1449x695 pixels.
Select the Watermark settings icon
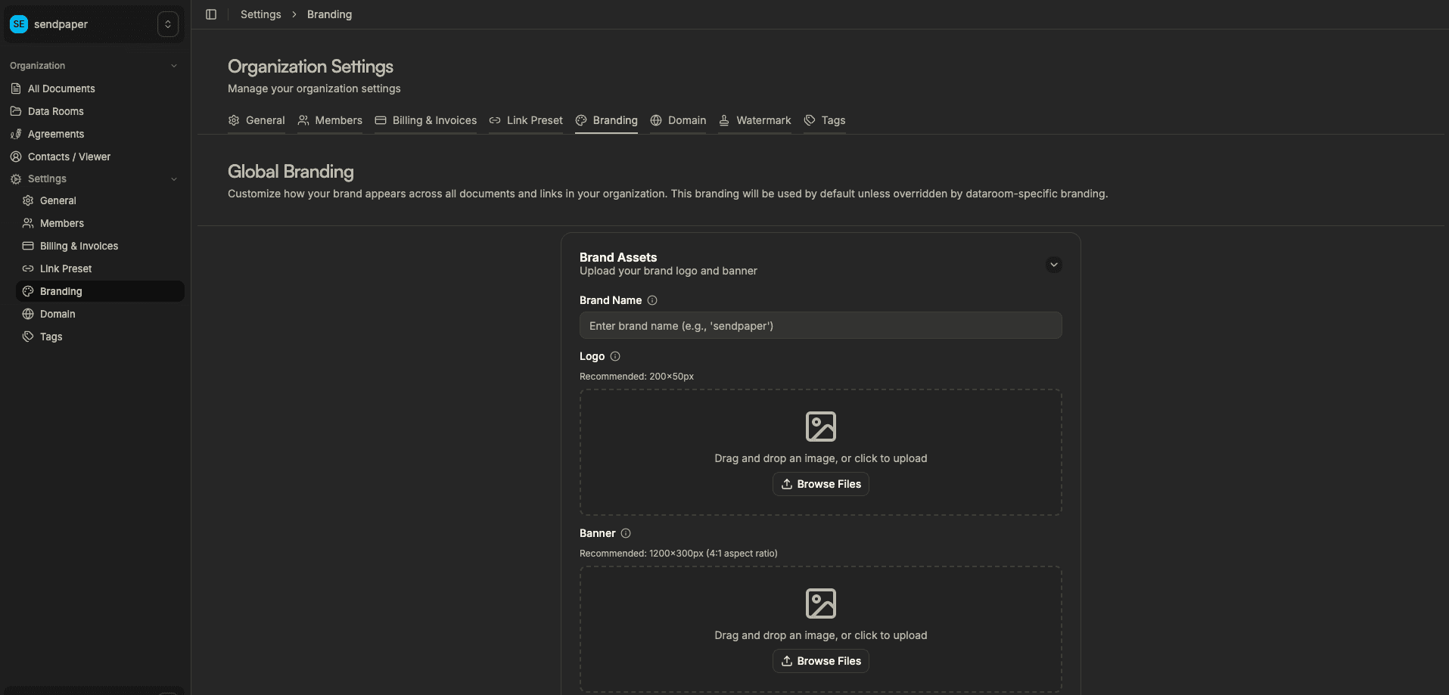[725, 120]
